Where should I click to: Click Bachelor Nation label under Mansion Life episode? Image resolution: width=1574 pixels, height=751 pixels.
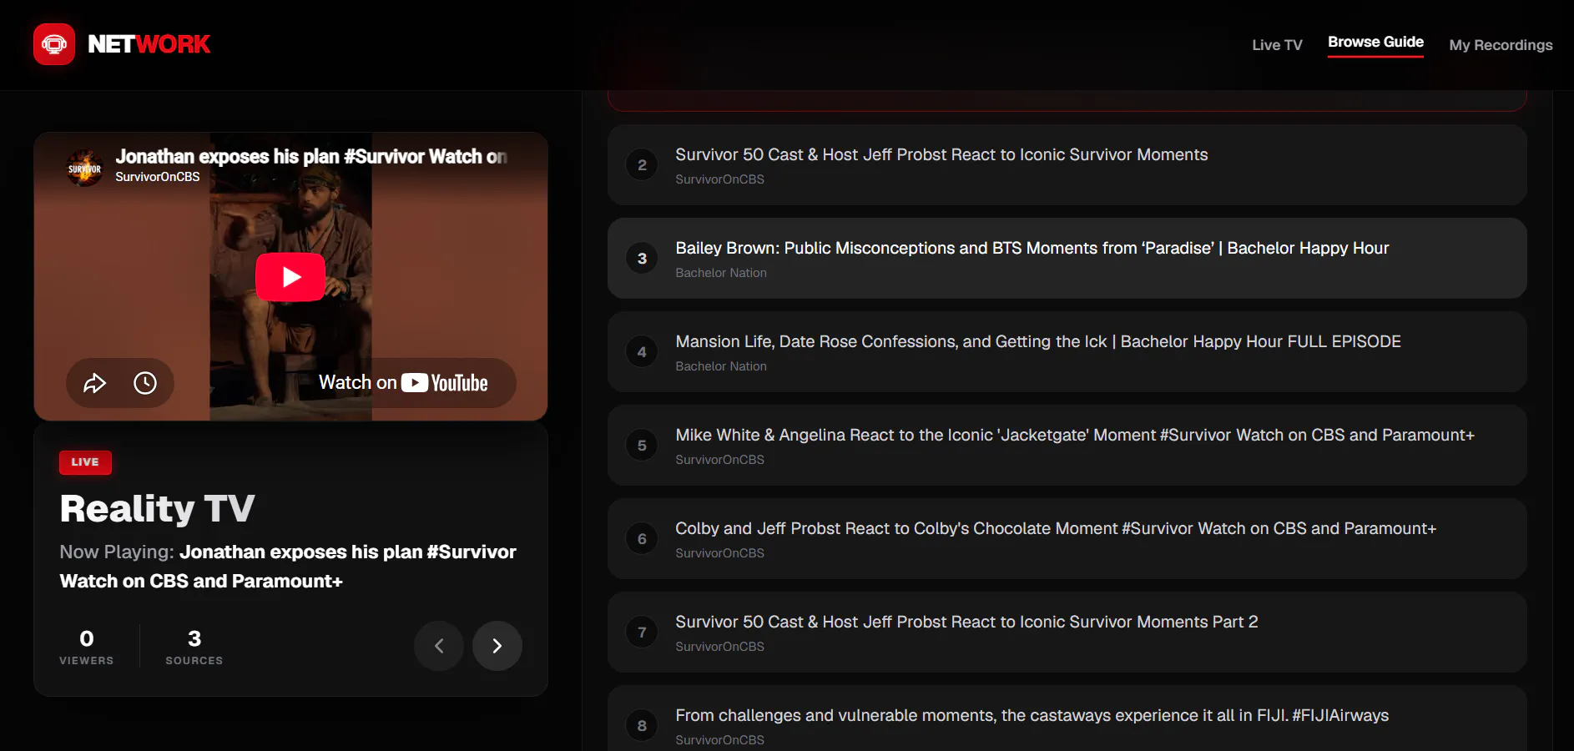coord(721,366)
